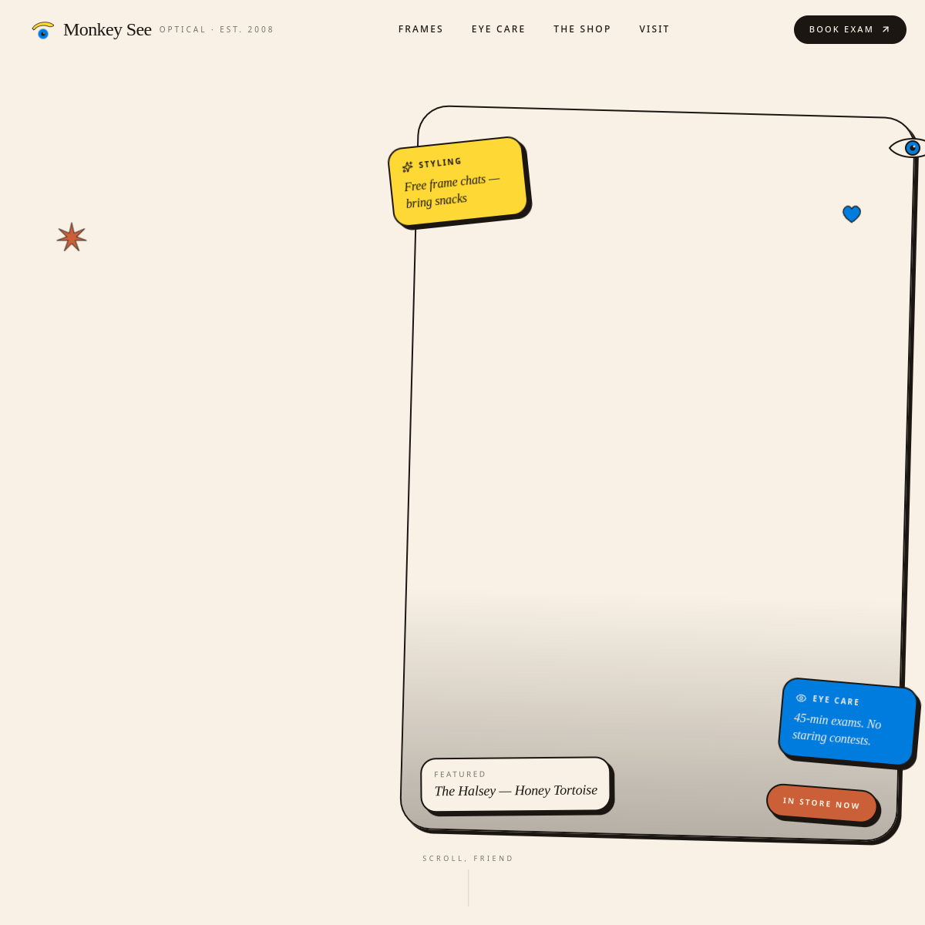Screen dimensions: 925x925
Task: Click the eye icon on blue Eye Care card
Action: coord(801,698)
